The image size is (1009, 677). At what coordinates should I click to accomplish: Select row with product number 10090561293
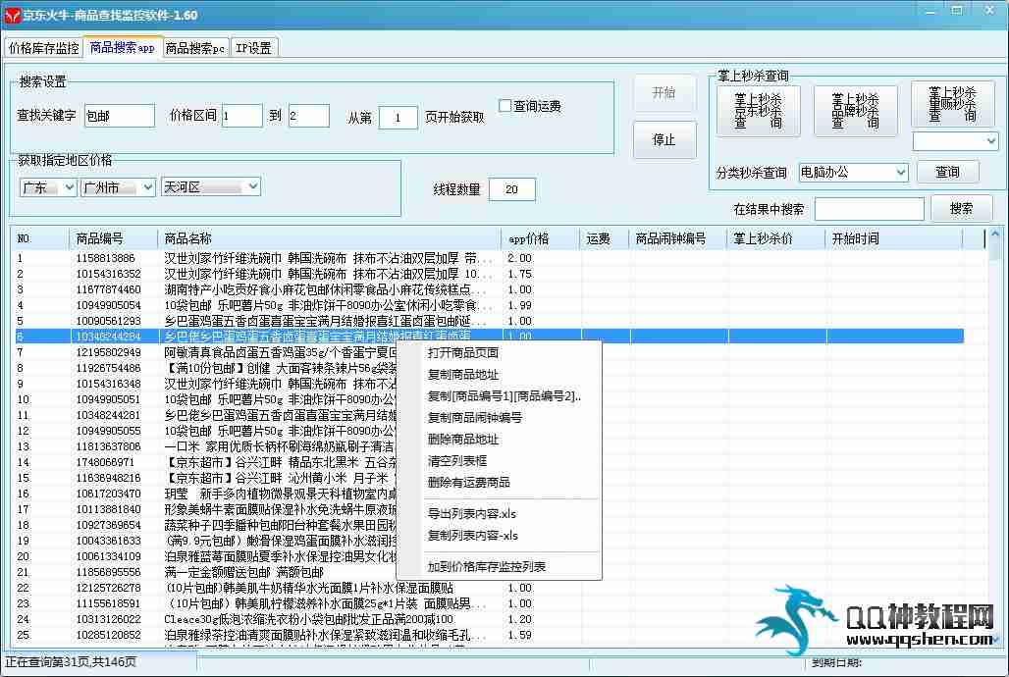[x=489, y=321]
